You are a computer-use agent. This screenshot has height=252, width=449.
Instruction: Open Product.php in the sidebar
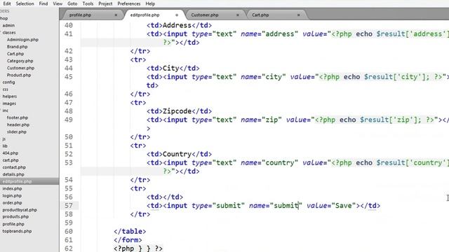coord(19,75)
